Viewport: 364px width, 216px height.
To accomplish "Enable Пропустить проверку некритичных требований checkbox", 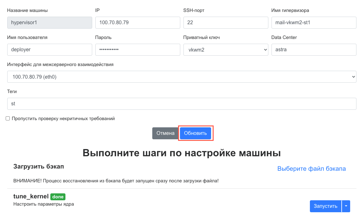I will click(x=8, y=119).
